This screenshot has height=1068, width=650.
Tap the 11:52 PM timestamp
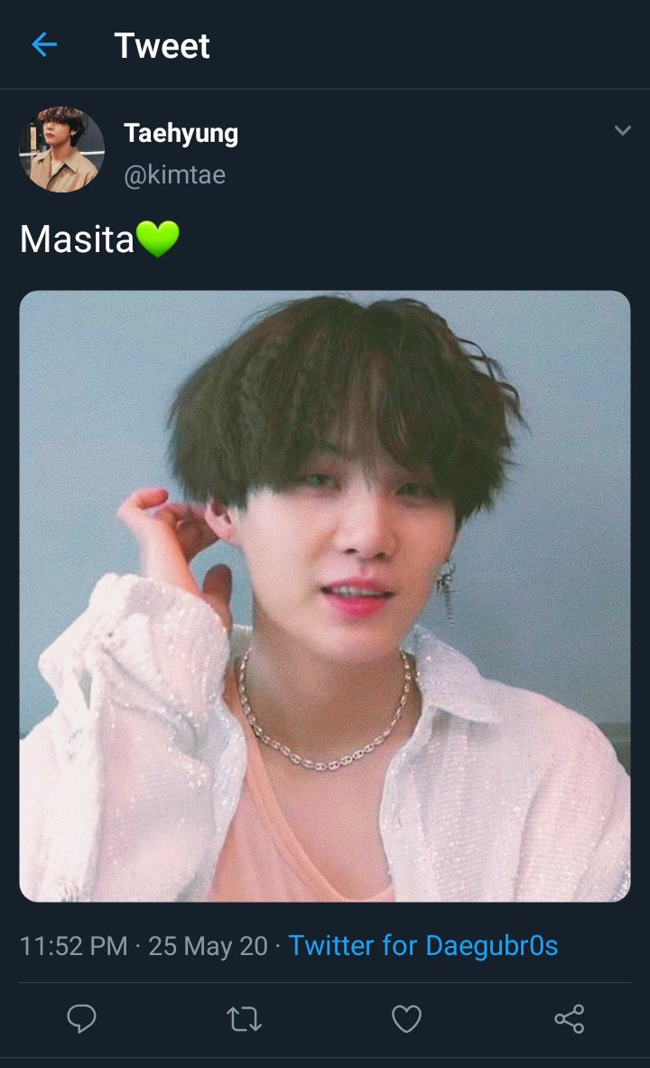(x=73, y=946)
